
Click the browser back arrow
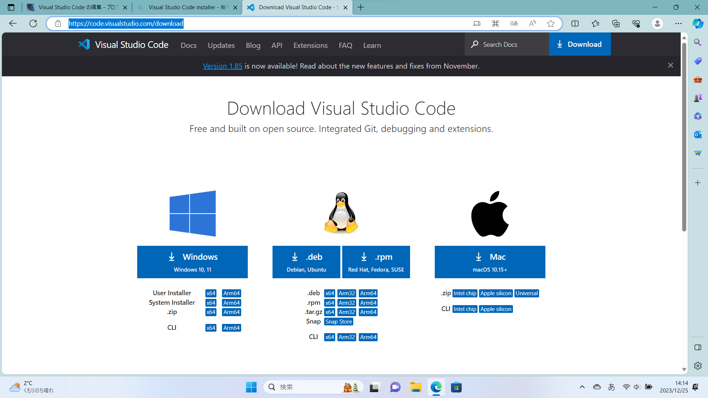click(13, 24)
